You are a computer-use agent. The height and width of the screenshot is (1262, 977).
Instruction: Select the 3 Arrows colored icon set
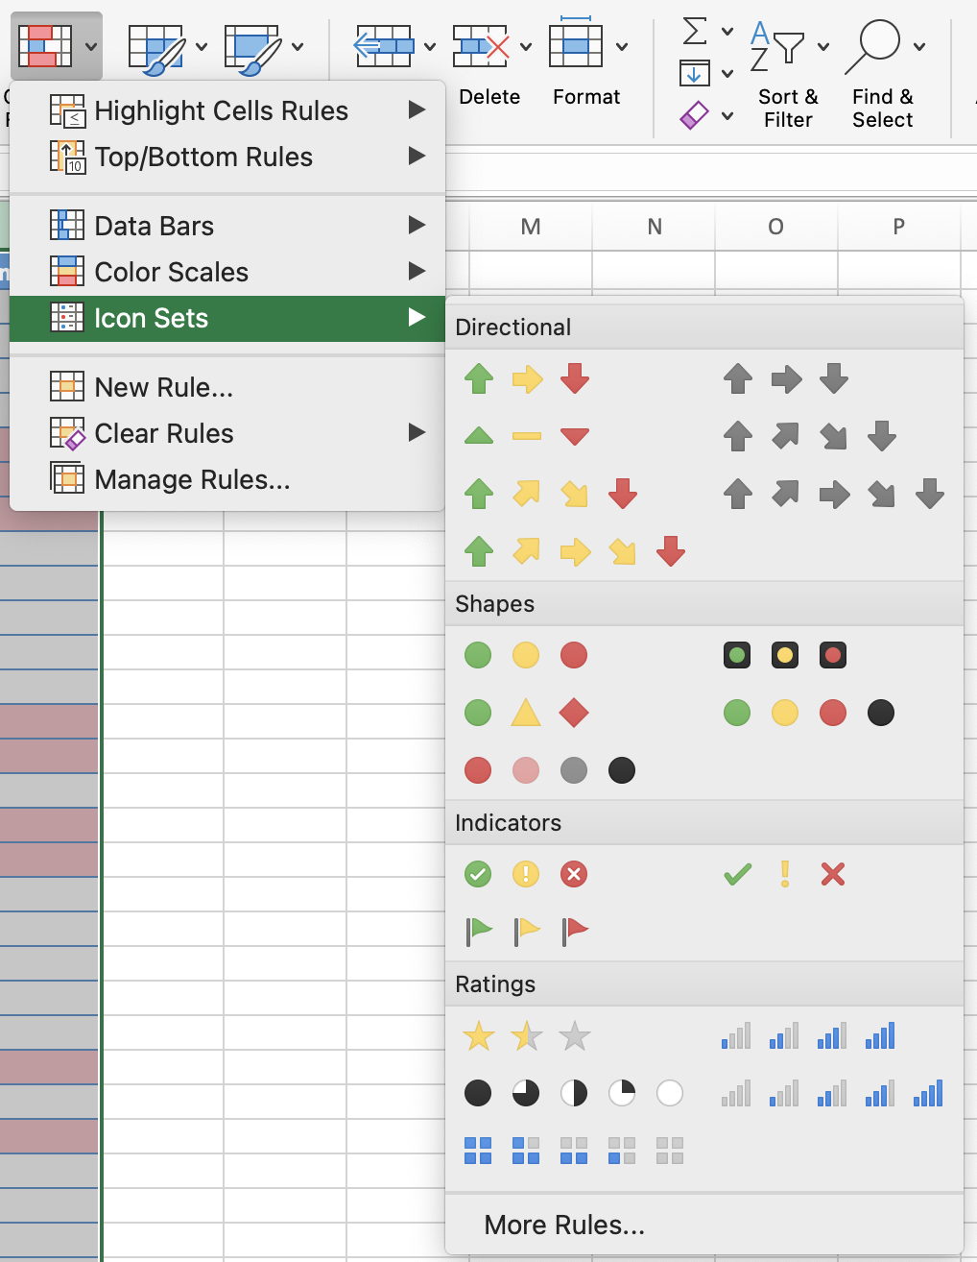(526, 379)
